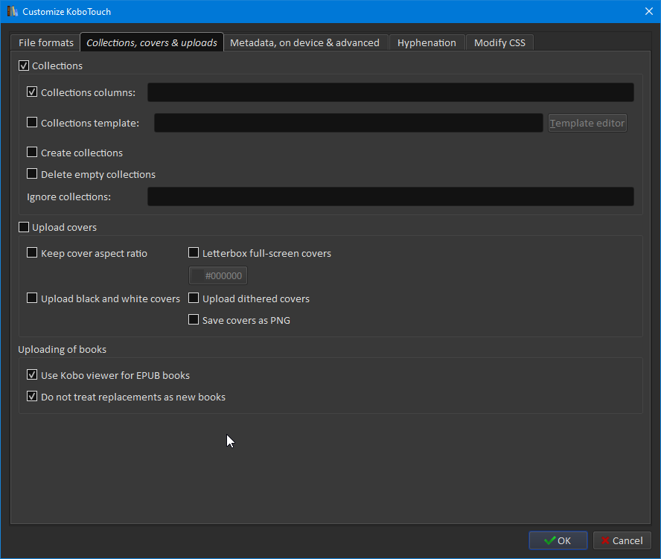Open the Template editor button
Image resolution: width=661 pixels, height=559 pixels.
587,123
